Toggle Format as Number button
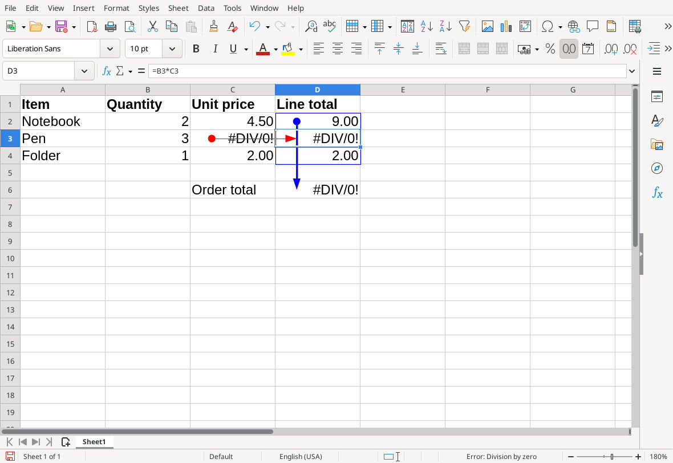The width and height of the screenshot is (673, 463). [569, 49]
